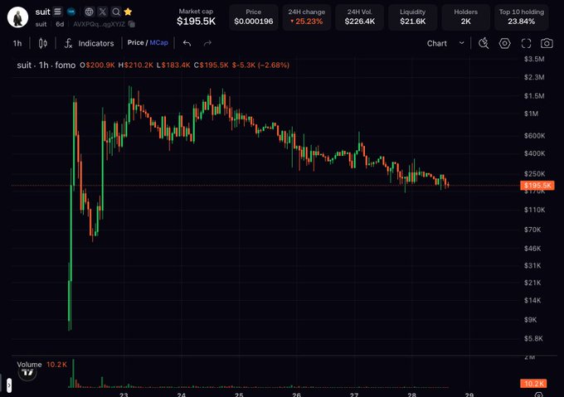Take a chart snapshot with camera icon
The height and width of the screenshot is (397, 564).
point(547,43)
